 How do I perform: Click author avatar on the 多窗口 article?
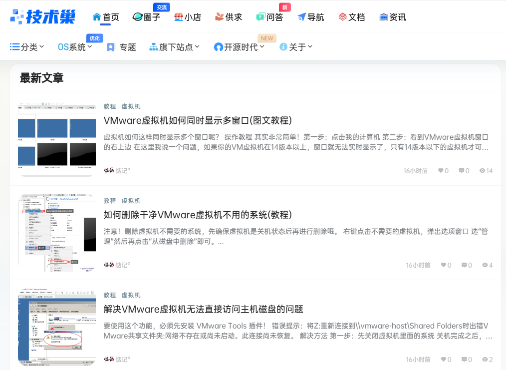point(109,170)
